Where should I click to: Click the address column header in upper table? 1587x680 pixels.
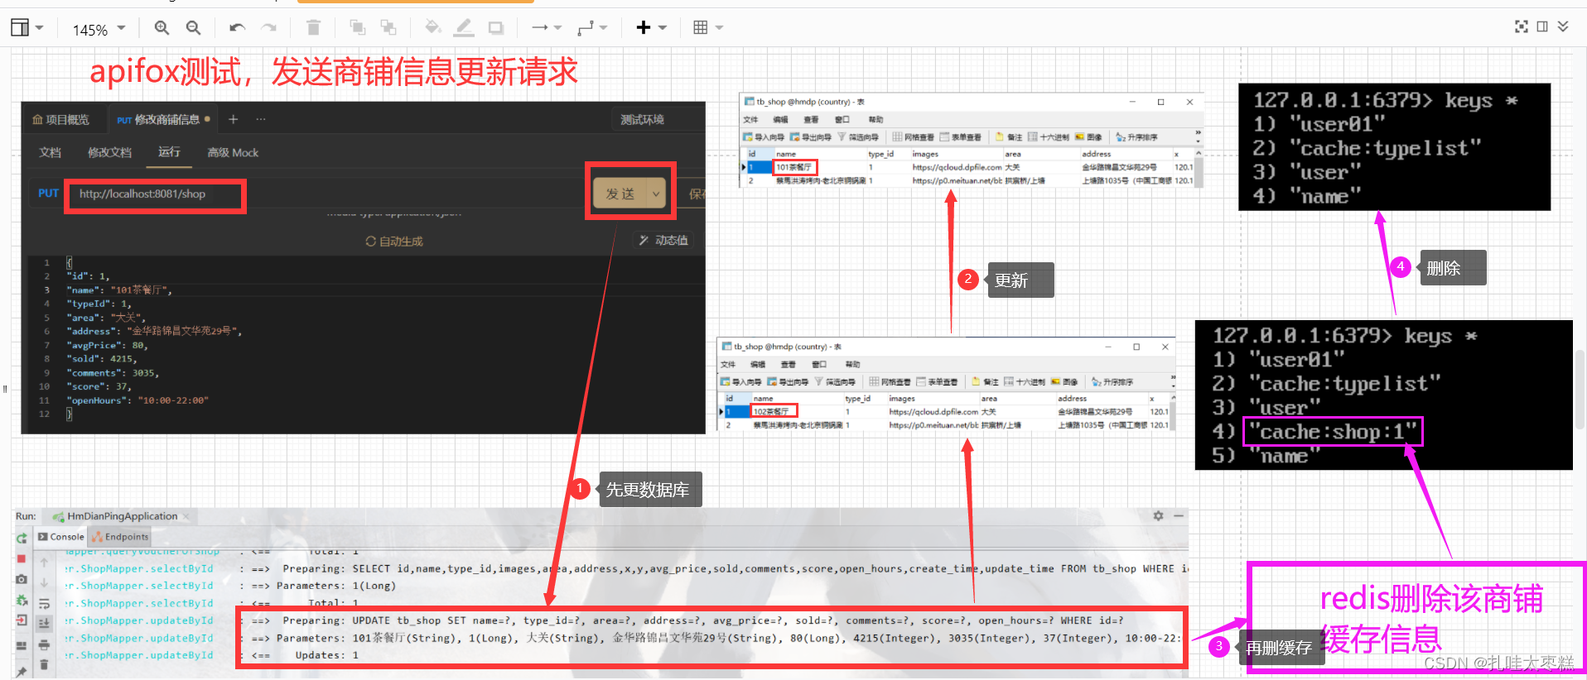[1096, 154]
